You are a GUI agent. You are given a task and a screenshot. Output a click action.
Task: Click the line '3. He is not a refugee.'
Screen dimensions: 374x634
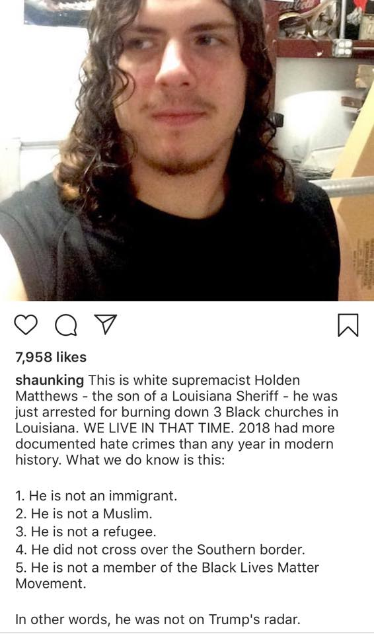point(86,532)
